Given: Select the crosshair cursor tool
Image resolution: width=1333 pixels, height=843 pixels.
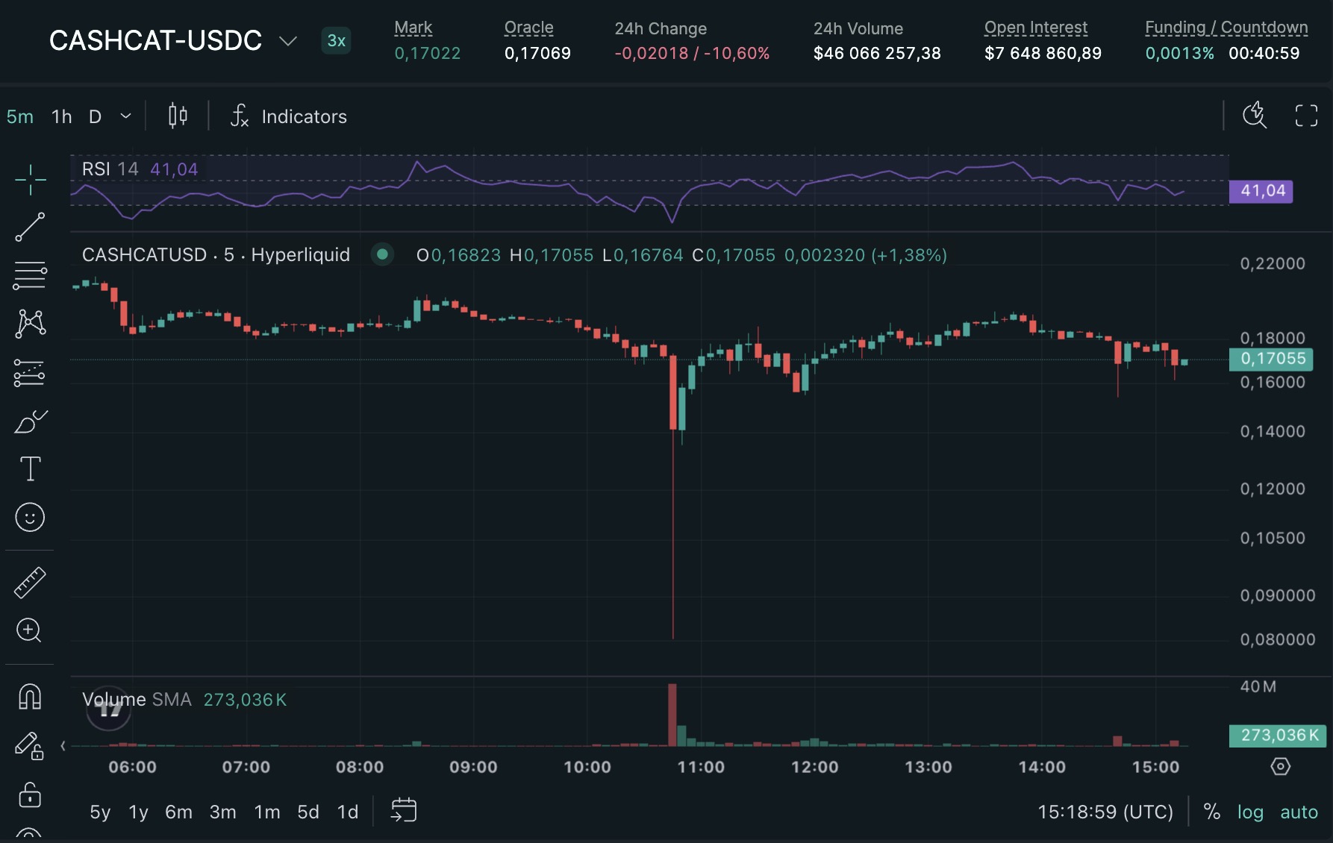Looking at the screenshot, I should 30,180.
